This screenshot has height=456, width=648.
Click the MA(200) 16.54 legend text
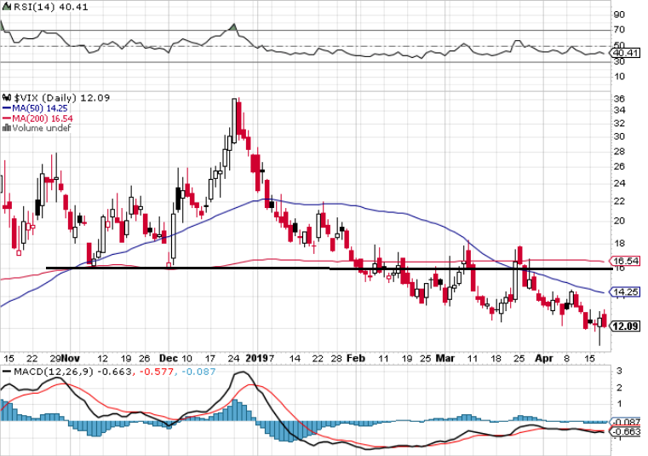(x=43, y=118)
